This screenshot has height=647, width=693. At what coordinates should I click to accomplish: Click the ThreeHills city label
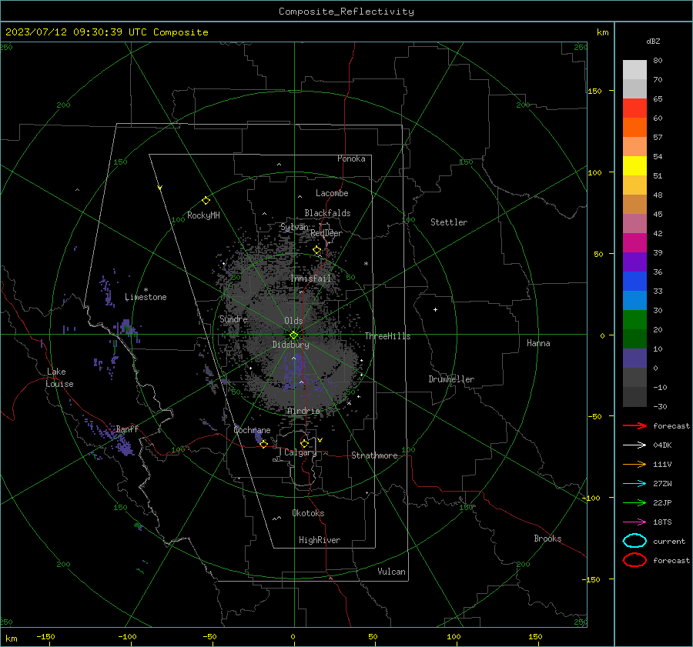point(387,336)
